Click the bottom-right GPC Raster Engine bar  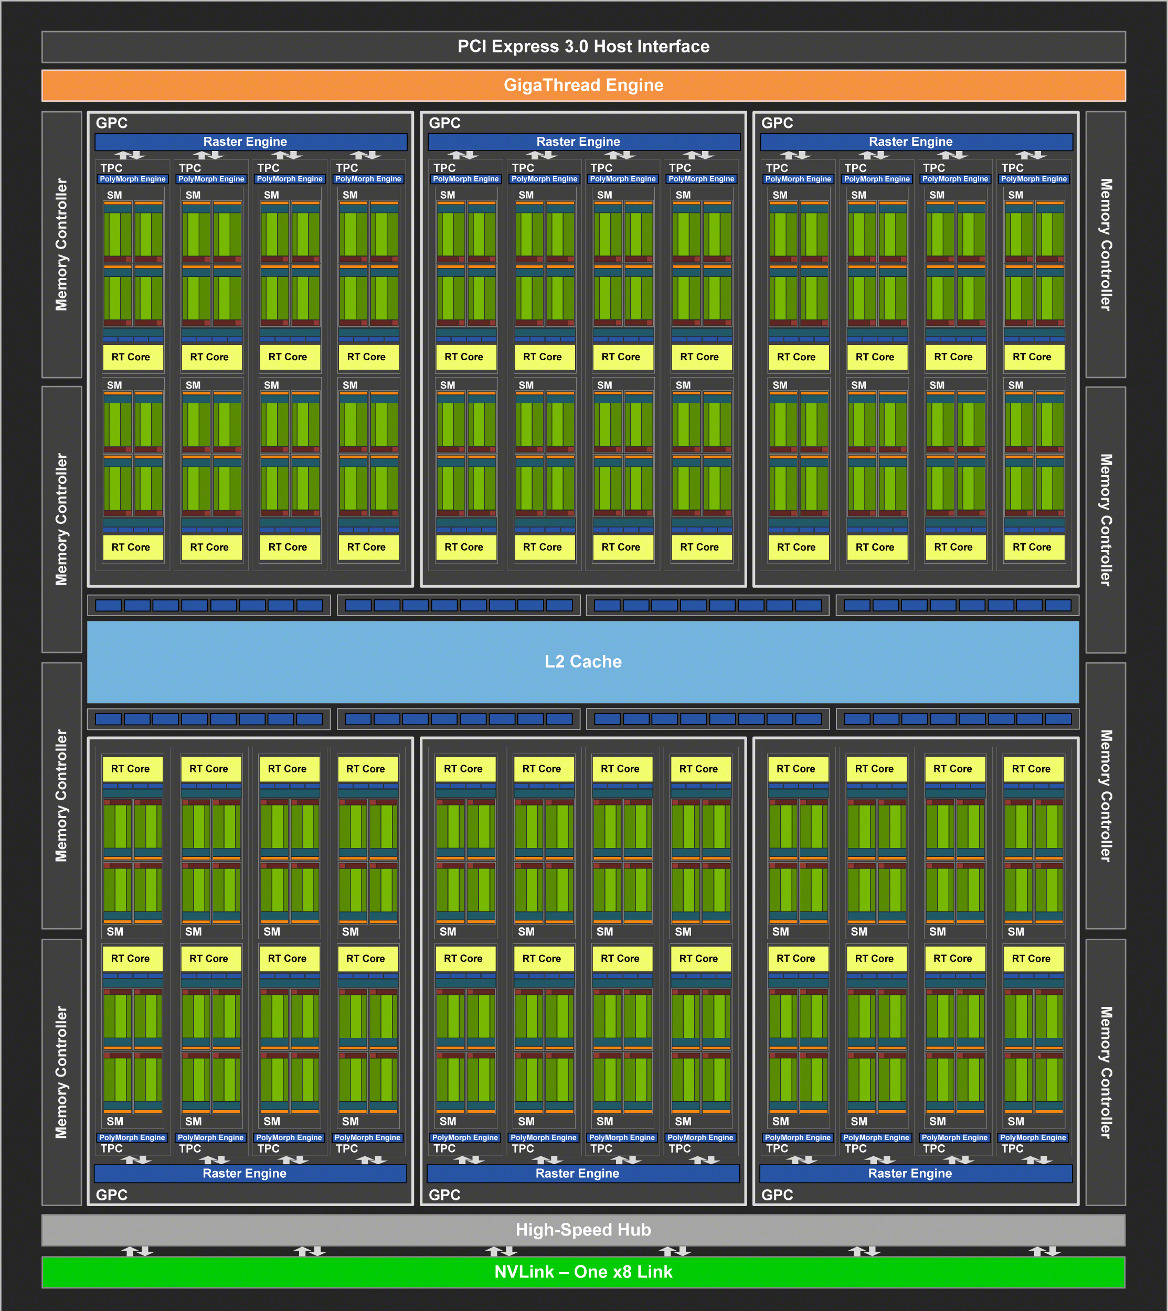pos(915,1173)
